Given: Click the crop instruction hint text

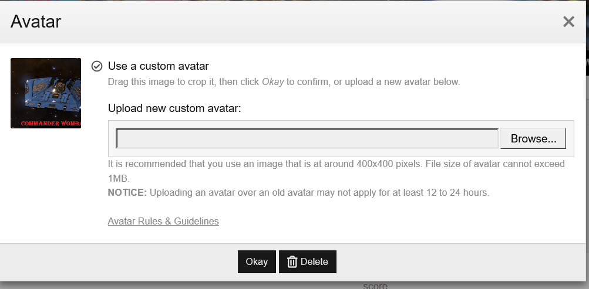Looking at the screenshot, I should click(284, 81).
